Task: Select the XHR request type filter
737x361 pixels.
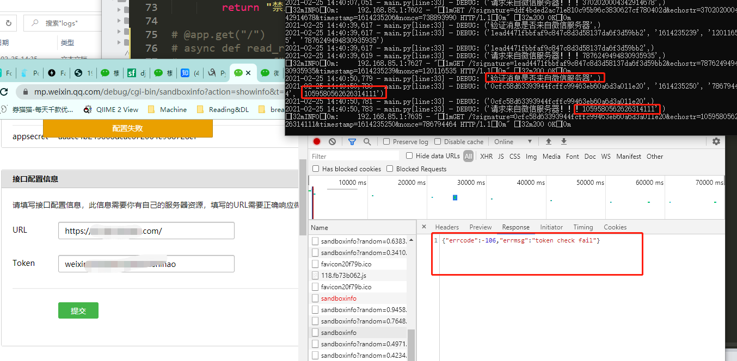Action: tap(486, 156)
